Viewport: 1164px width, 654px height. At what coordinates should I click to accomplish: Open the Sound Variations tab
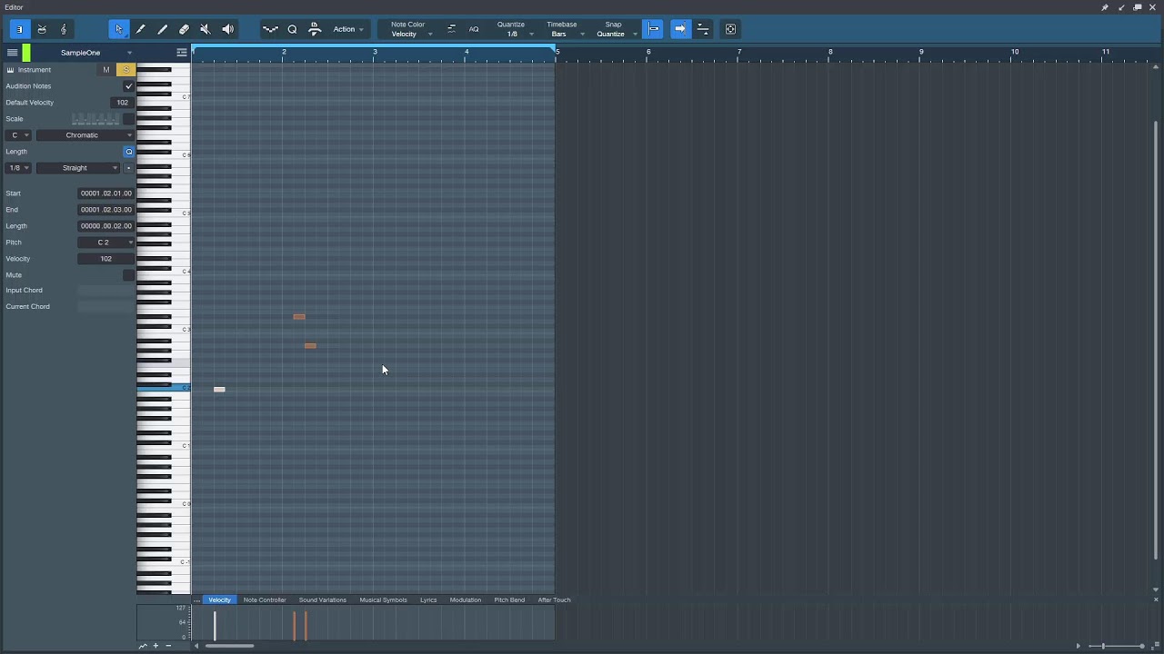point(323,599)
